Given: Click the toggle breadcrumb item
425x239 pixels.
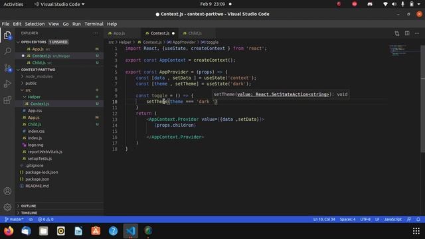Looking at the screenshot, I should (x=210, y=42).
